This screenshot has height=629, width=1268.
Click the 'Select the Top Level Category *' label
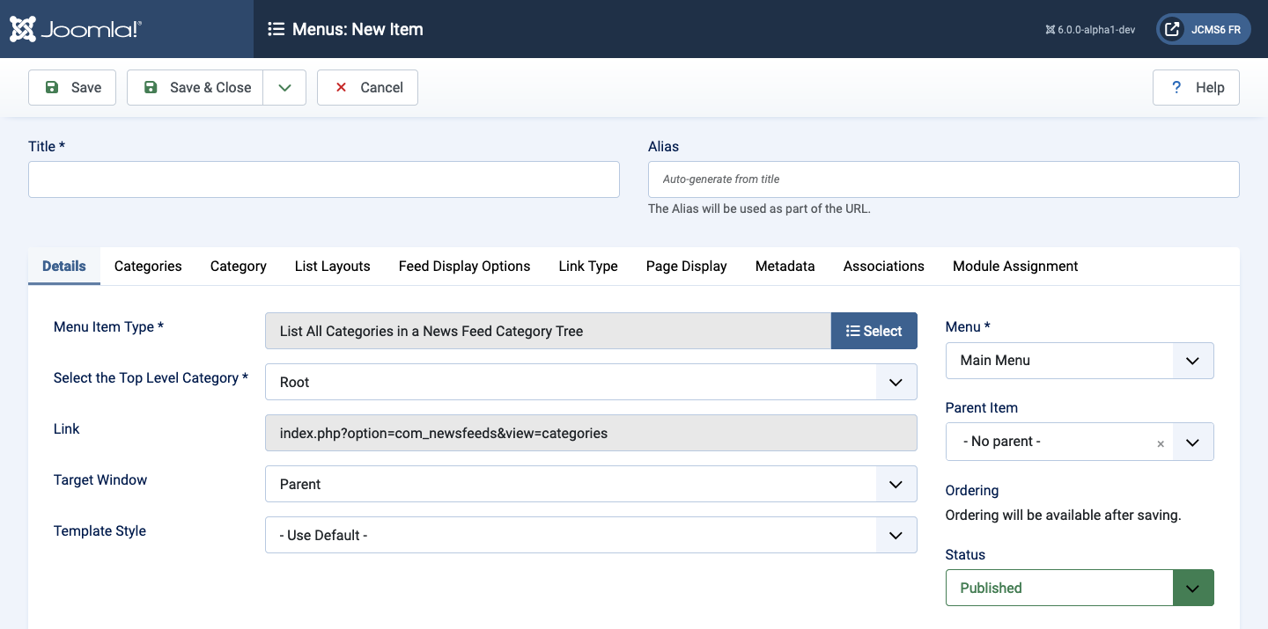(x=151, y=377)
